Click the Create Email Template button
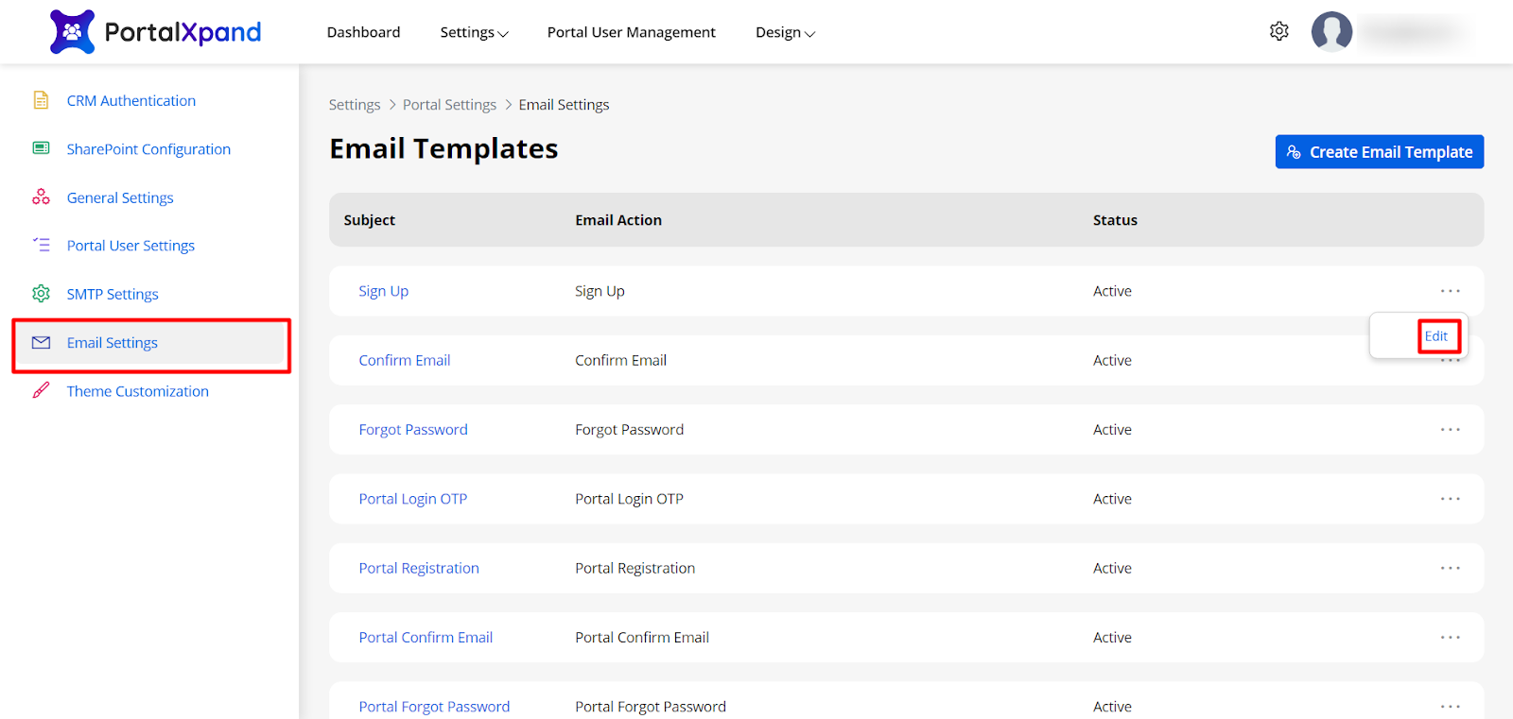 pyautogui.click(x=1379, y=152)
